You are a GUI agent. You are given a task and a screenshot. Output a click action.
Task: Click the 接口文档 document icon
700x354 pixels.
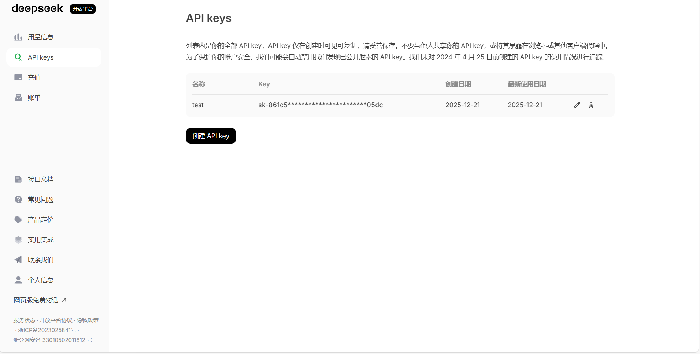point(18,179)
